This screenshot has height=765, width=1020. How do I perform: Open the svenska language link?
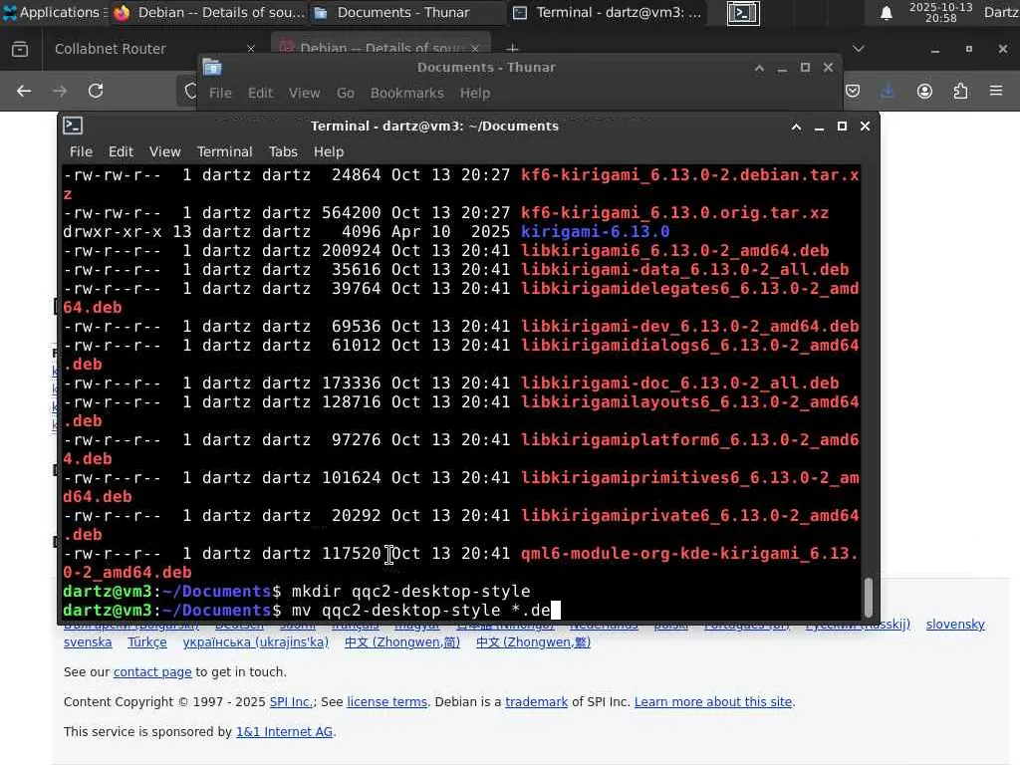[x=88, y=642]
